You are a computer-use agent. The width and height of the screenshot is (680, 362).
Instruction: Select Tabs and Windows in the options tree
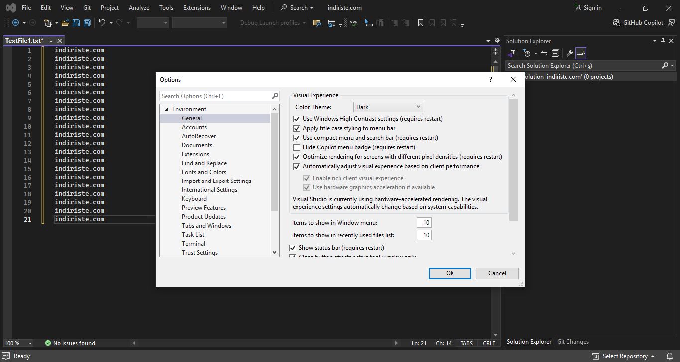pos(207,226)
